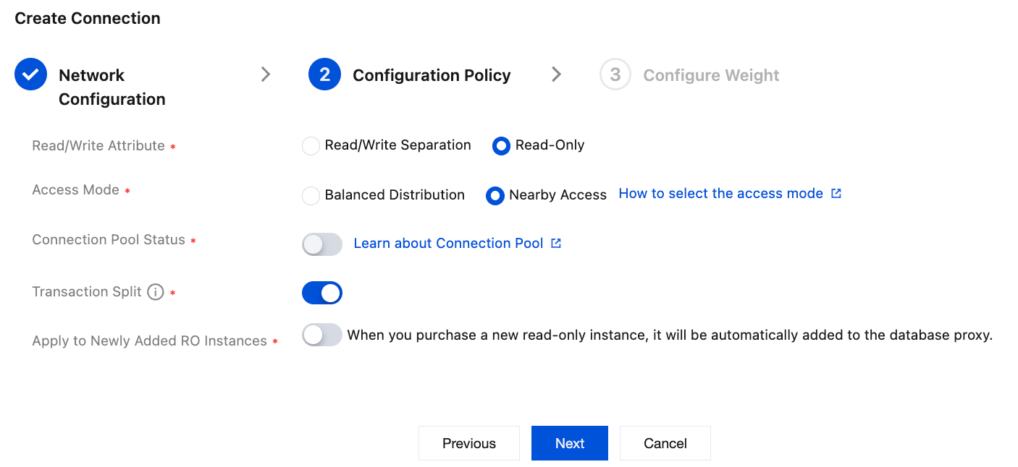Click the Next button

click(x=570, y=443)
